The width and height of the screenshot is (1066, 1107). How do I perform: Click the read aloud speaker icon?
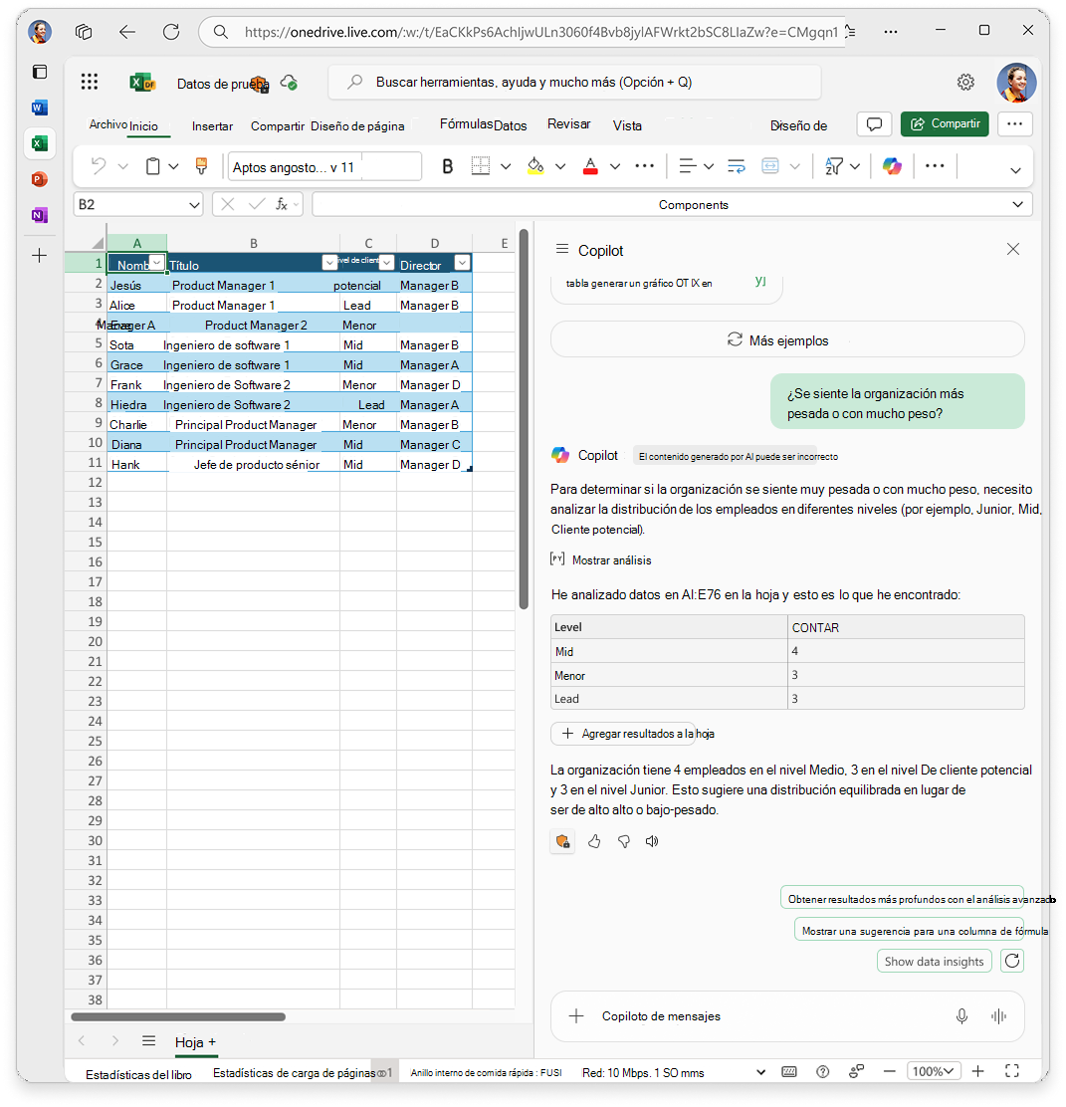point(652,841)
